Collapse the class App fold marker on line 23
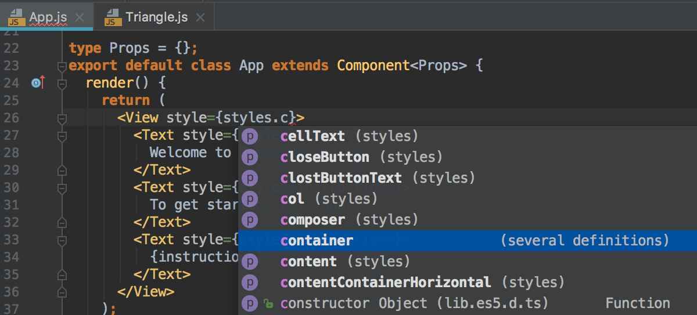 [62, 67]
